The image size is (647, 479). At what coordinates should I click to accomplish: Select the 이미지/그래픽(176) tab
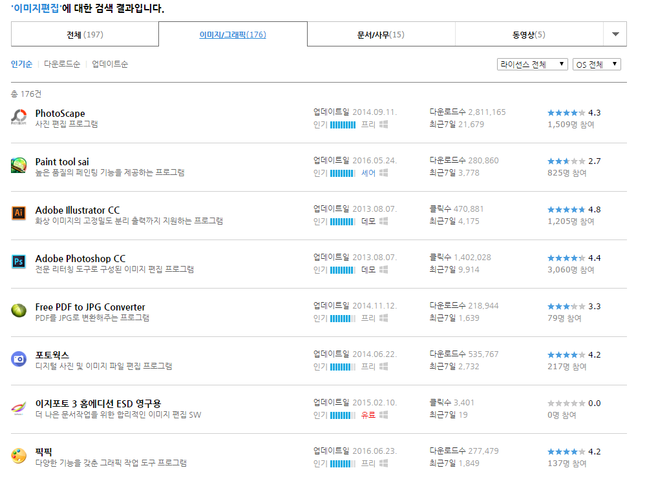tap(233, 35)
